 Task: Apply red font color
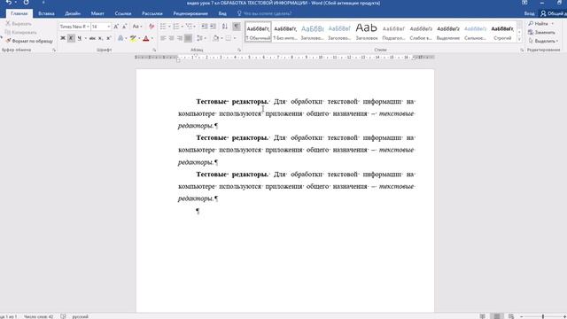pyautogui.click(x=146, y=38)
